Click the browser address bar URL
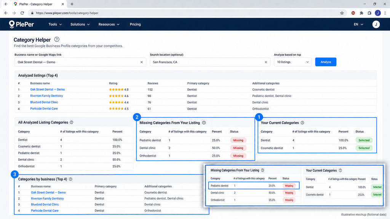 [67, 13]
